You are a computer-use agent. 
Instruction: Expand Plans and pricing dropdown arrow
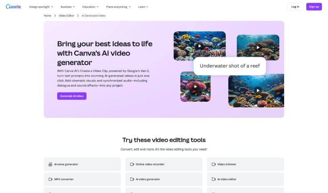[130, 7]
